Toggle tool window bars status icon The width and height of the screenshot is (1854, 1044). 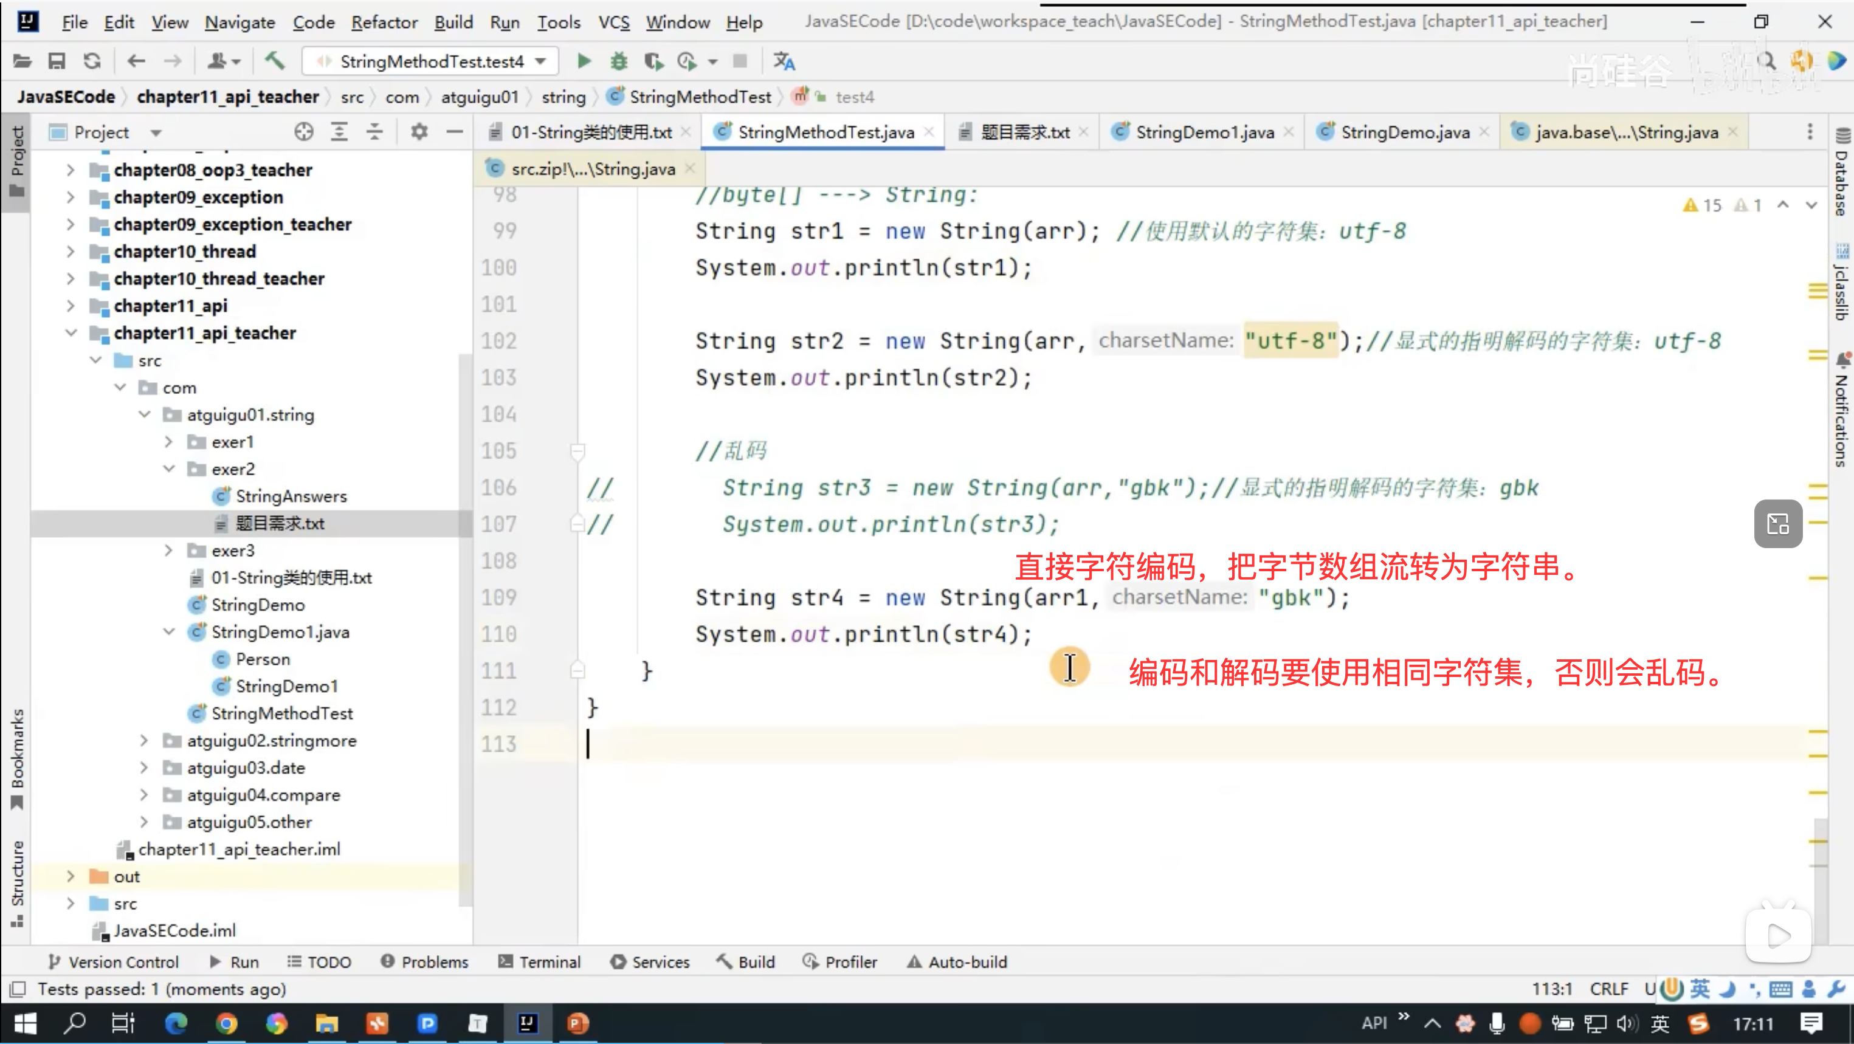[17, 989]
